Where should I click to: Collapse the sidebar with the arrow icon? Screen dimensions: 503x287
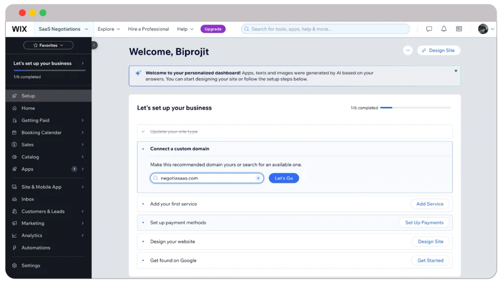[94, 45]
